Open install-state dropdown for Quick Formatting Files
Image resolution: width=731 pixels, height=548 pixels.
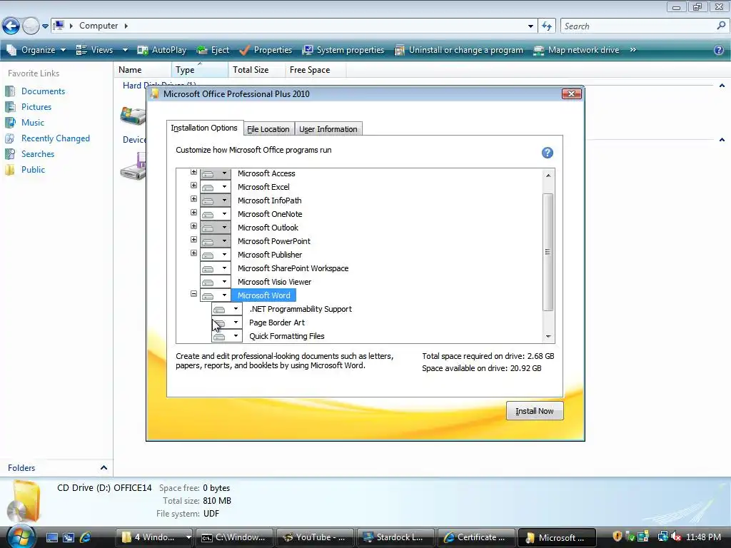[227, 336]
